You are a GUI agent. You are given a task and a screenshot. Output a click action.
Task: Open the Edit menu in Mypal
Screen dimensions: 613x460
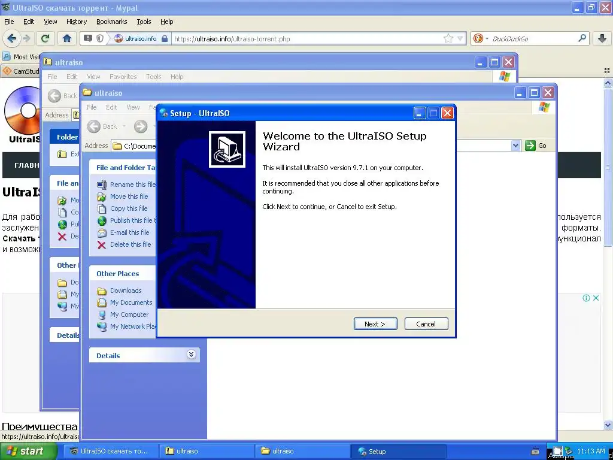pyautogui.click(x=29, y=22)
